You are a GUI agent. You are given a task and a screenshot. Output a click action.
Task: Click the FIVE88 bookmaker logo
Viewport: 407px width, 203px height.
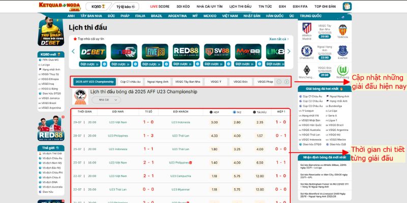pyautogui.click(x=155, y=52)
